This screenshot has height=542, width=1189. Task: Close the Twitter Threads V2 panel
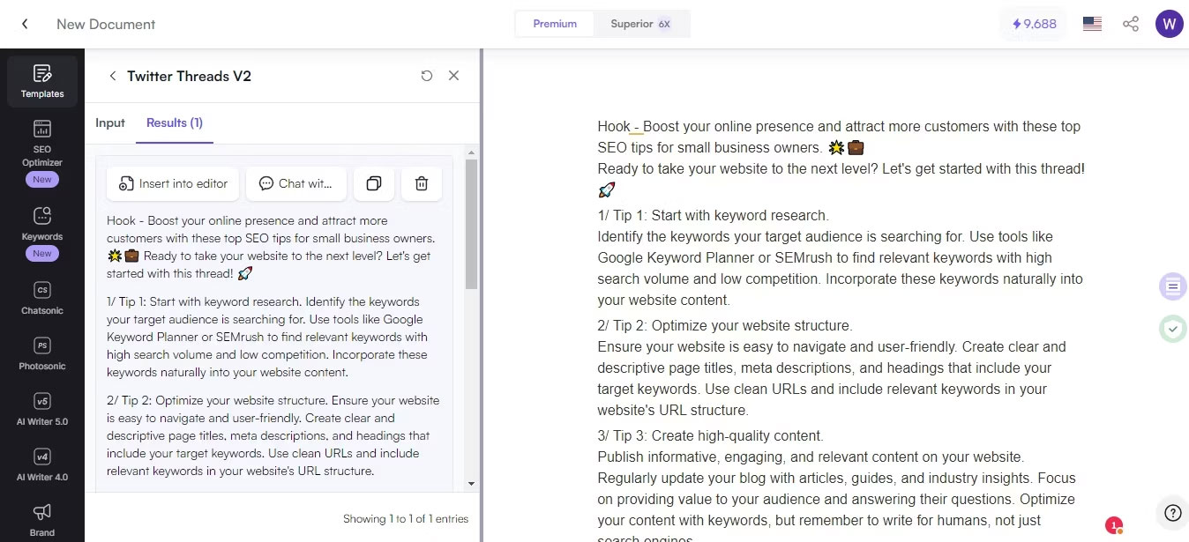click(453, 76)
